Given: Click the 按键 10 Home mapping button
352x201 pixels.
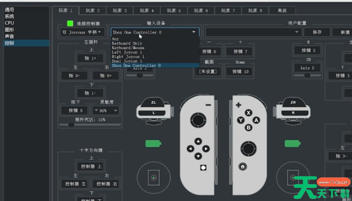Looking at the screenshot, I should point(240,71).
